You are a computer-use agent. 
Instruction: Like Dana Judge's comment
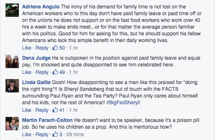[26, 72]
